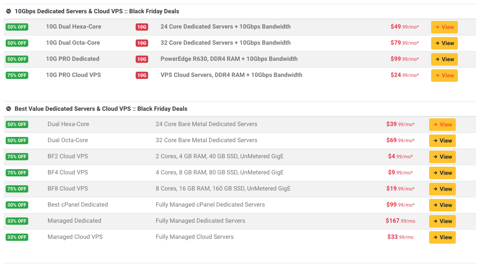The height and width of the screenshot is (265, 480).
Task: Click 50% OFF badge for 10G PRO Dedicated
Action: (17, 59)
